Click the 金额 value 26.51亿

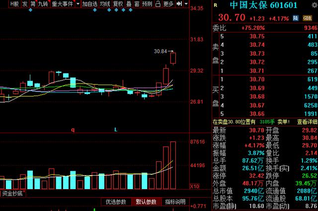[x=253, y=168]
